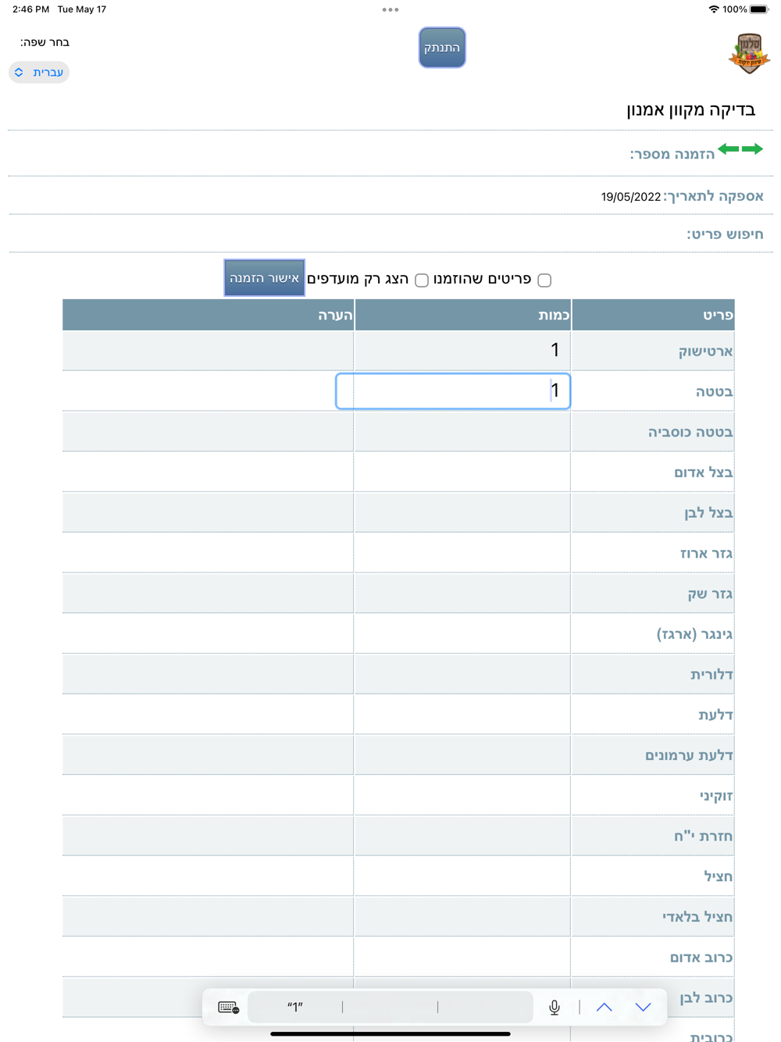Image resolution: width=781 pixels, height=1042 pixels.
Task: Click the quantity field for 'בטטה כוסביה'
Action: coord(462,431)
